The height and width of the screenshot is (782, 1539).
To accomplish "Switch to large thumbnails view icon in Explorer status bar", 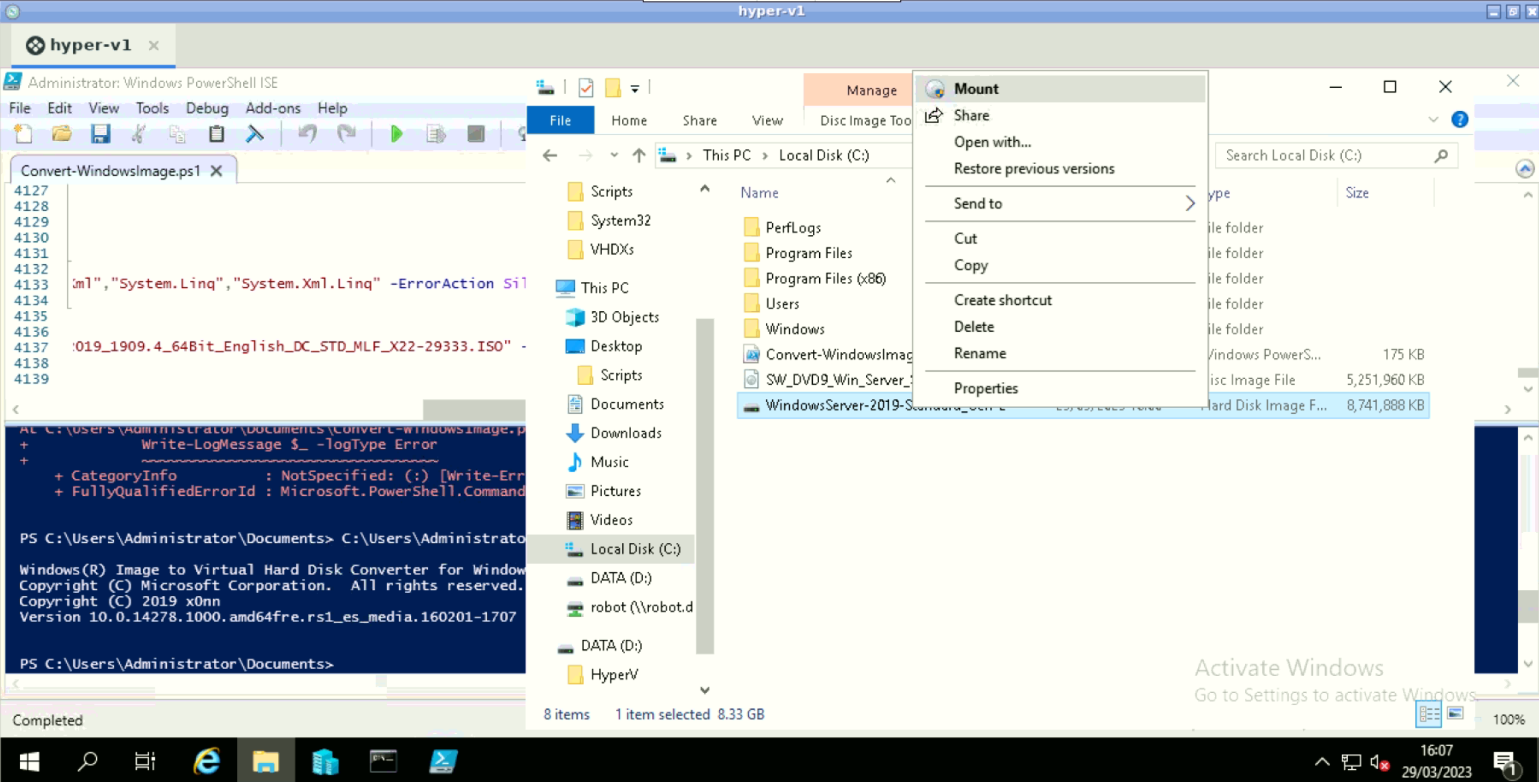I will [1456, 714].
